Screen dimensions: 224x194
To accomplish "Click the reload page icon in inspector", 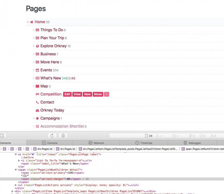I will 52,136.
